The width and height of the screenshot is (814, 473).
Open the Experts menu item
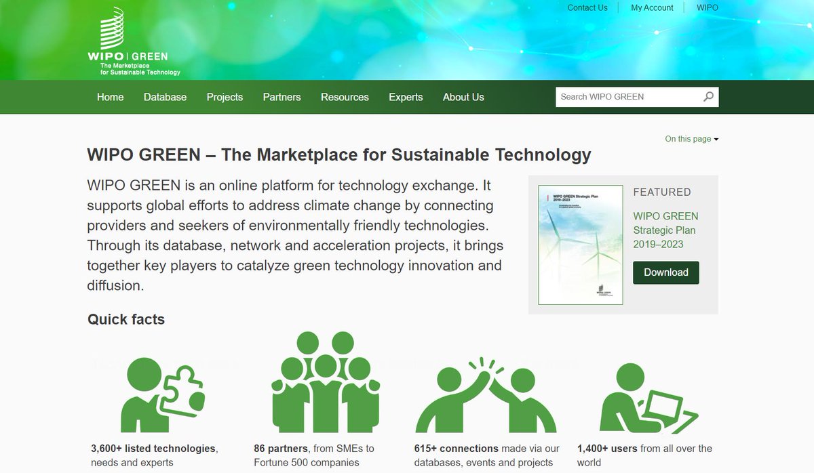tap(406, 97)
